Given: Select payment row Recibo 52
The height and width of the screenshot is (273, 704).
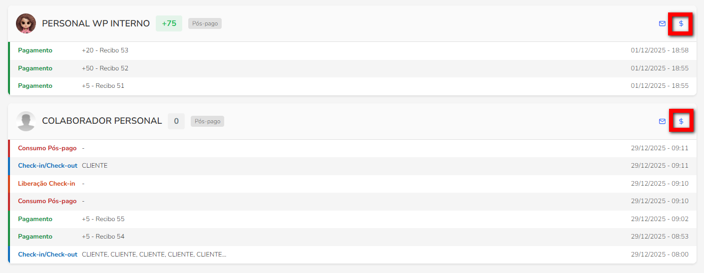Looking at the screenshot, I should (x=105, y=68).
